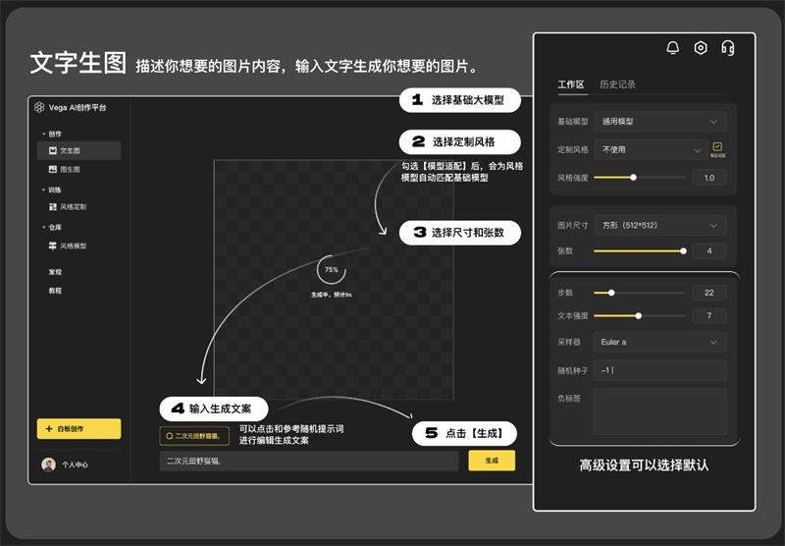The width and height of the screenshot is (785, 546).
Task: Click the notification bell icon
Action: [x=672, y=47]
